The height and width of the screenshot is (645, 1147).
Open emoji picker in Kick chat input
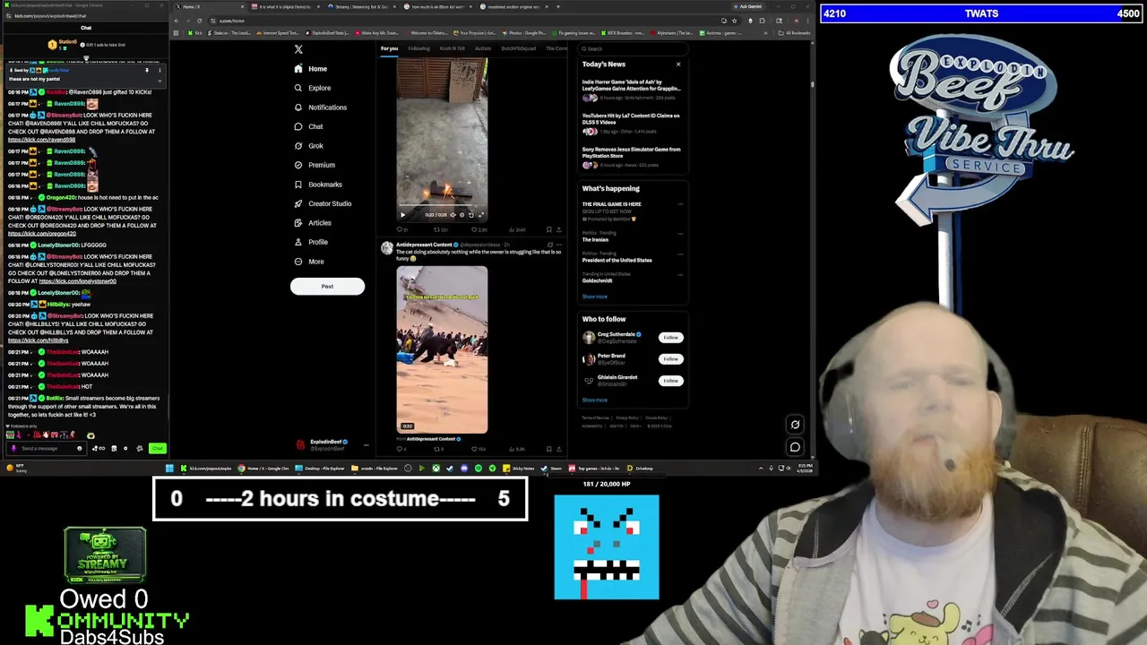[79, 448]
